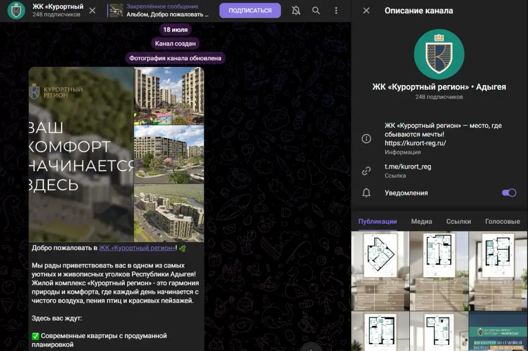
Task: Toggle the Уведомления notifications switch
Action: [509, 193]
